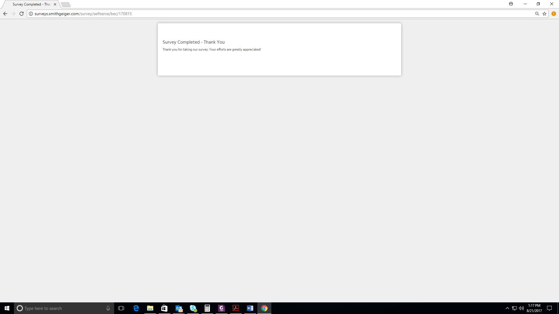The height and width of the screenshot is (314, 559).
Task: Expand hidden system tray icons
Action: pos(507,308)
